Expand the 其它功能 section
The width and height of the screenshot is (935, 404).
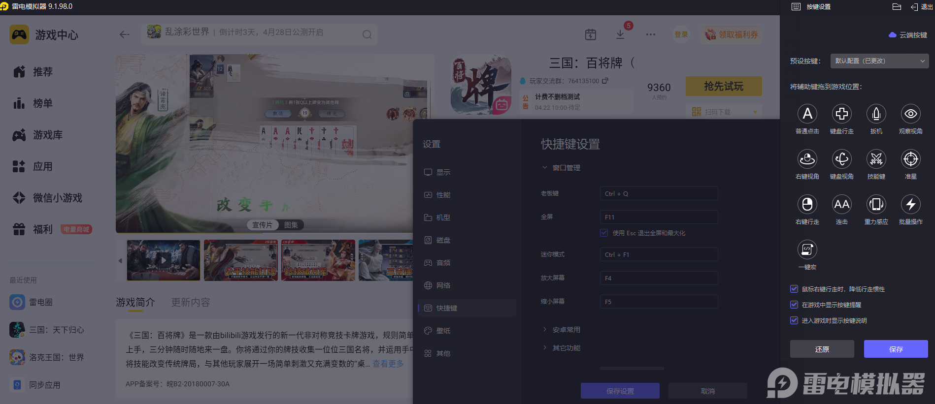[x=544, y=347]
